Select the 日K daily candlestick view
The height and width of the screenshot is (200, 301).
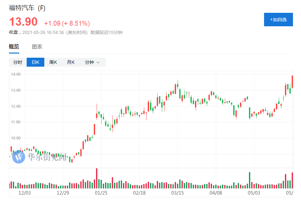[x=36, y=62]
